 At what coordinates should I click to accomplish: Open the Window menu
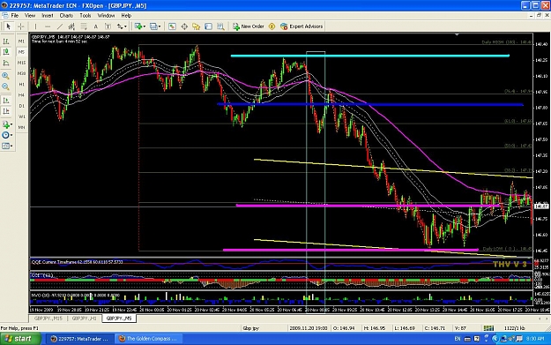[106, 16]
